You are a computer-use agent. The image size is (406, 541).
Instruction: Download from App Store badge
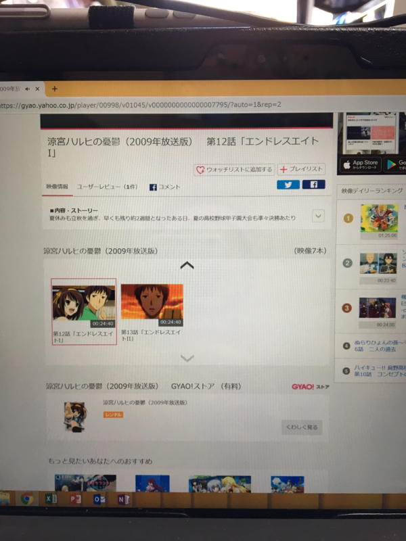coord(361,164)
